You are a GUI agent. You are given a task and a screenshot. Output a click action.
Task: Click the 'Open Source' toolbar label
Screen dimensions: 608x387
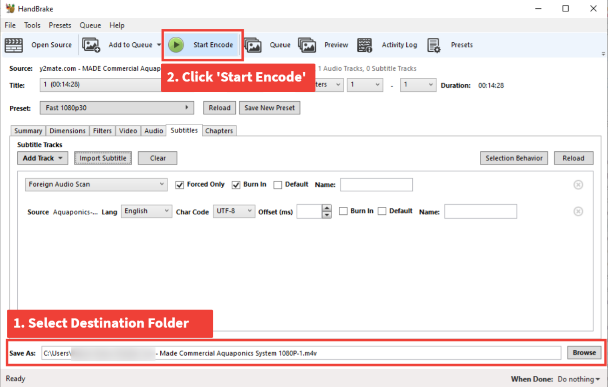(52, 45)
